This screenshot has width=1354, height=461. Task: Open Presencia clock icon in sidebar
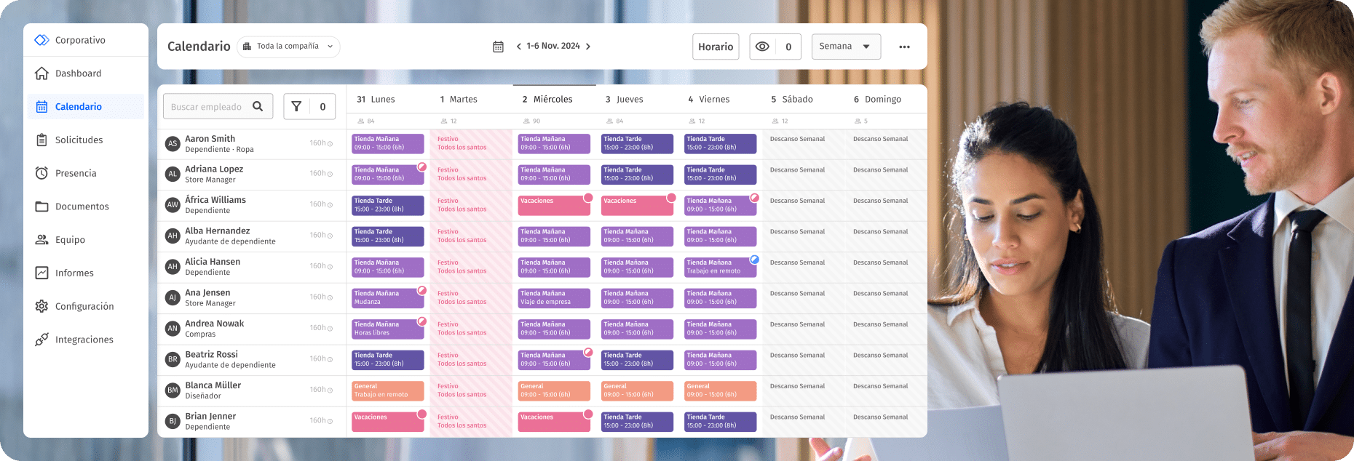coord(42,173)
